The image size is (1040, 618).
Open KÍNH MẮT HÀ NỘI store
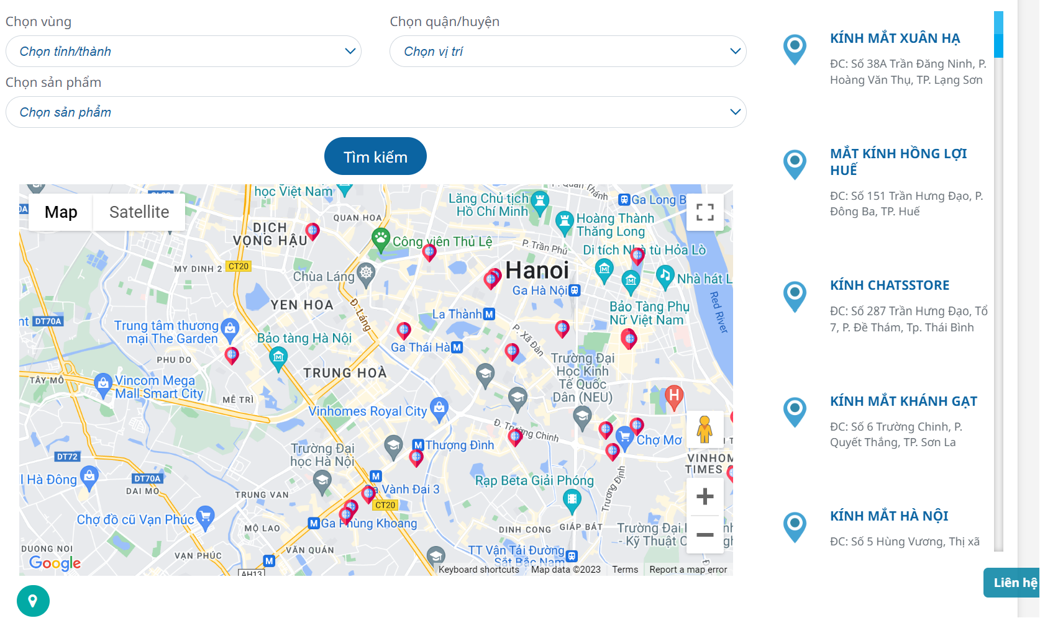[889, 516]
